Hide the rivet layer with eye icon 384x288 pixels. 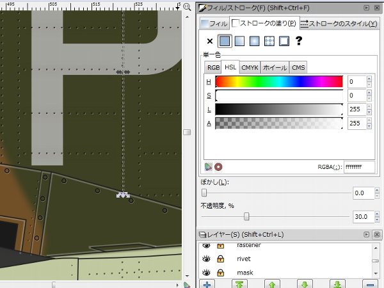click(x=207, y=259)
